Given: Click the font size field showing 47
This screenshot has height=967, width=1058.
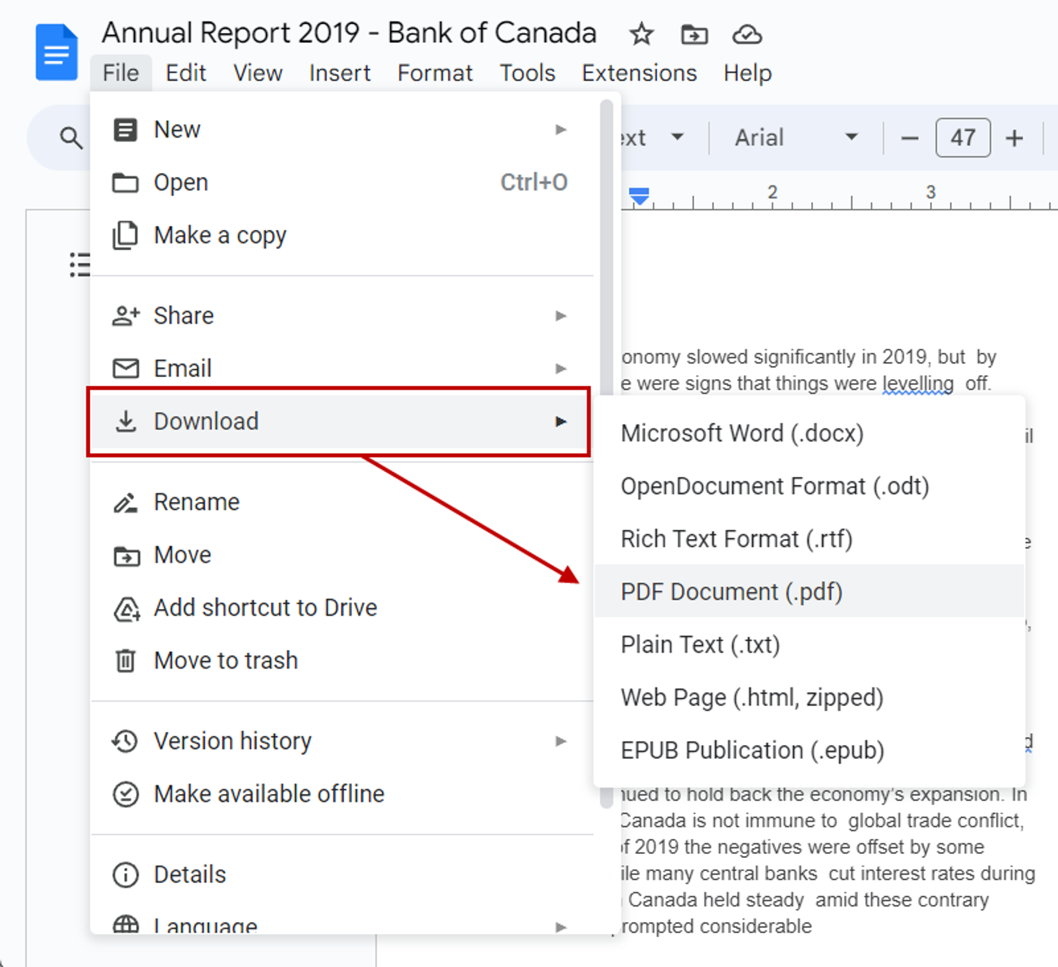Looking at the screenshot, I should pyautogui.click(x=963, y=138).
